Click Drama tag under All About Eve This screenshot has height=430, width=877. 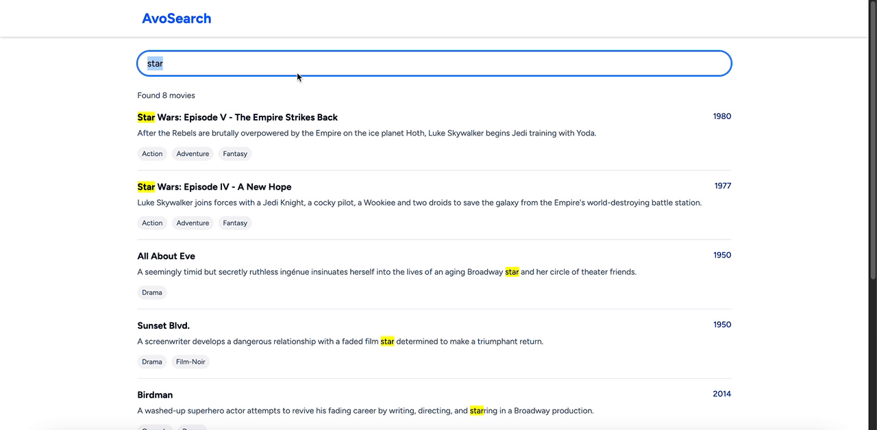point(152,293)
